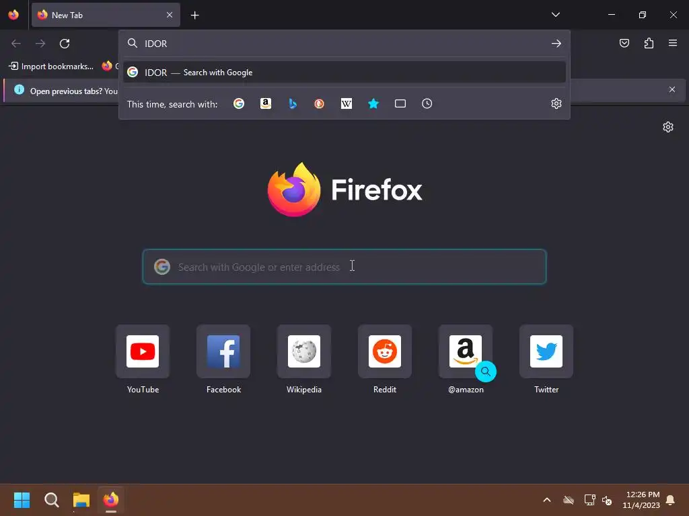Open a new tab with plus button
Image resolution: width=689 pixels, height=516 pixels.
[194, 15]
